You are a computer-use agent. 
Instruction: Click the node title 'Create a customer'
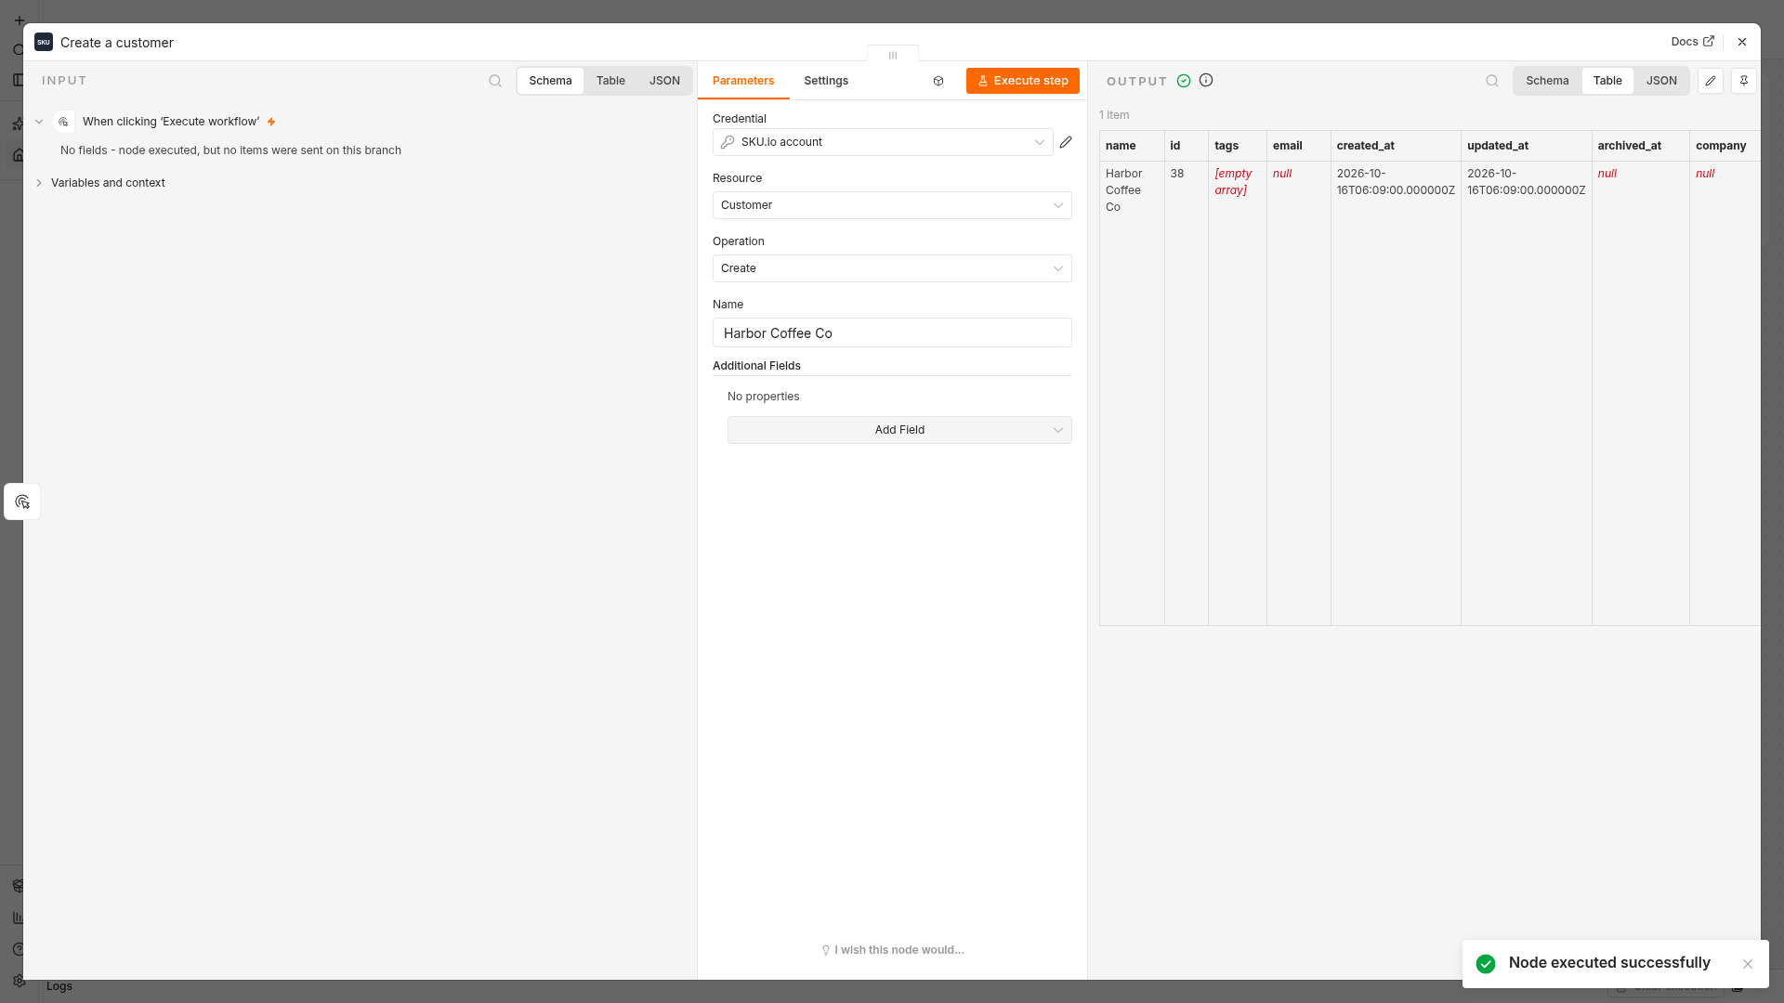click(117, 43)
